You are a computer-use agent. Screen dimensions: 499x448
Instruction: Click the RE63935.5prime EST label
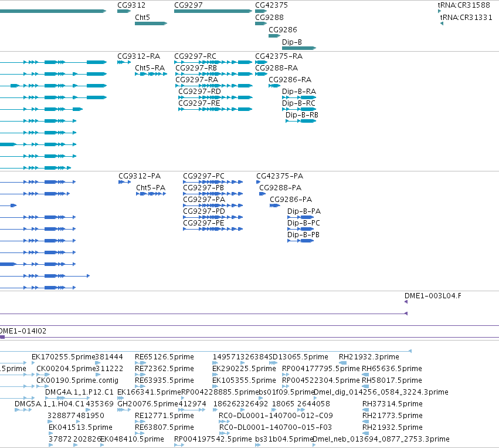click(x=164, y=380)
